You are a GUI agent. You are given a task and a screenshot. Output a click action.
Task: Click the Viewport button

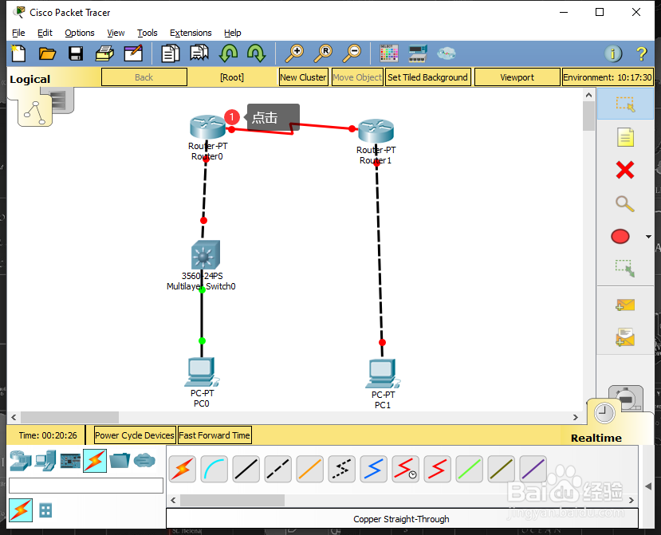pos(517,77)
